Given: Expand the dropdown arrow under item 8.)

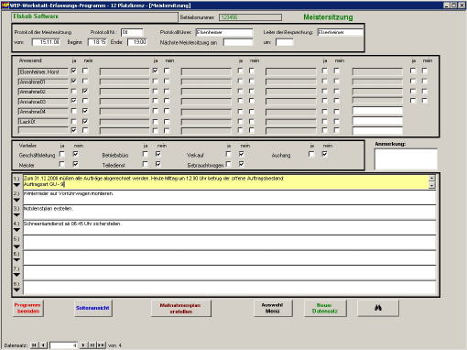Looking at the screenshot, I should point(16,290).
